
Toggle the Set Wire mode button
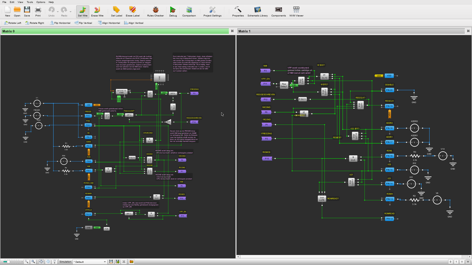tap(83, 11)
